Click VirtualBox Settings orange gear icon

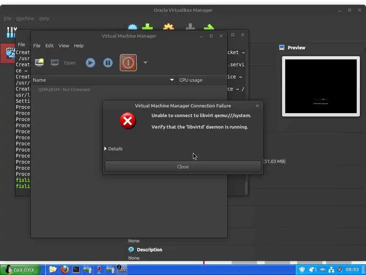point(169,26)
